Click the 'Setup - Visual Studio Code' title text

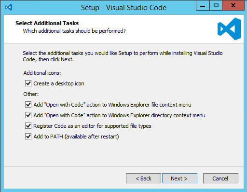123,8
